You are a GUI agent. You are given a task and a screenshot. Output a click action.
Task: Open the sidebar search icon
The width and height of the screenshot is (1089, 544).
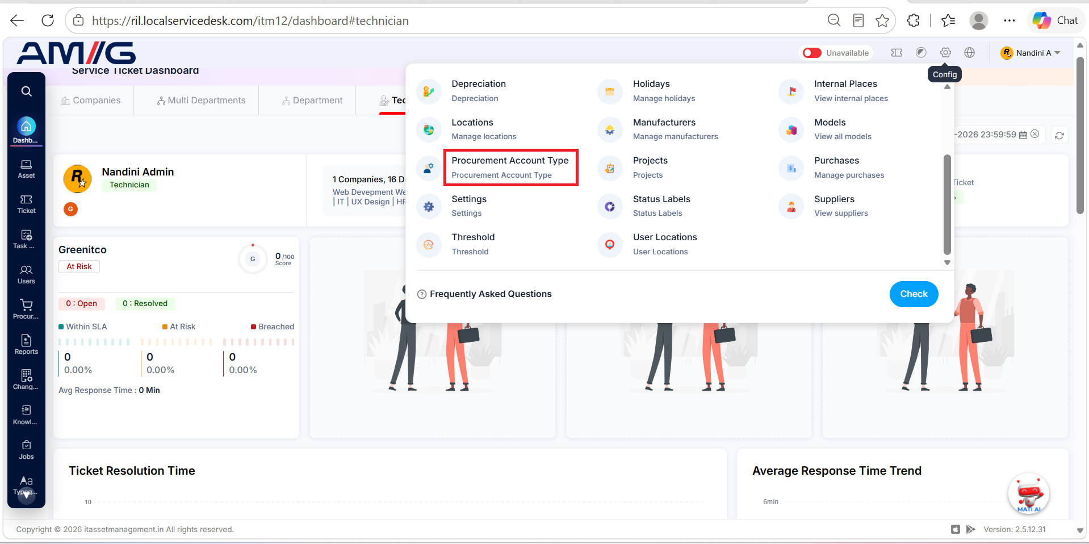[26, 91]
